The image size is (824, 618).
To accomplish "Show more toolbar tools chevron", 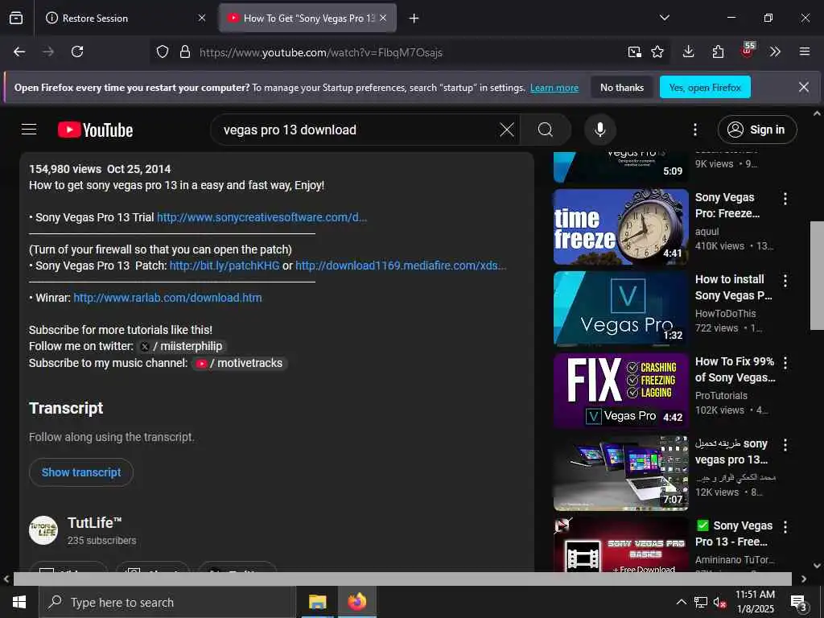I will click(x=775, y=51).
